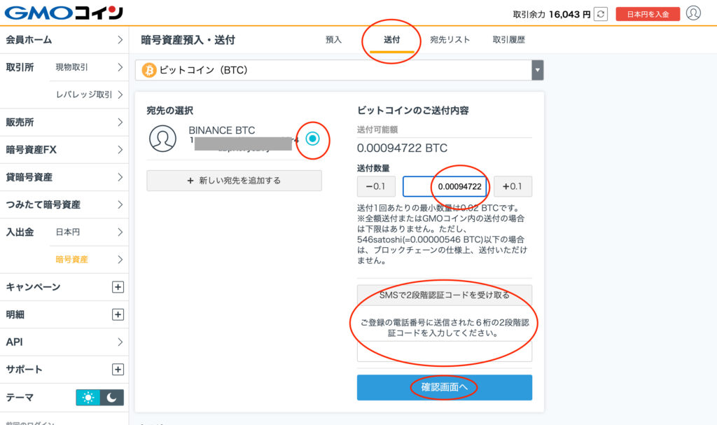Open 暗号資産 under 入出金
Image resolution: width=717 pixels, height=425 pixels.
(89, 259)
